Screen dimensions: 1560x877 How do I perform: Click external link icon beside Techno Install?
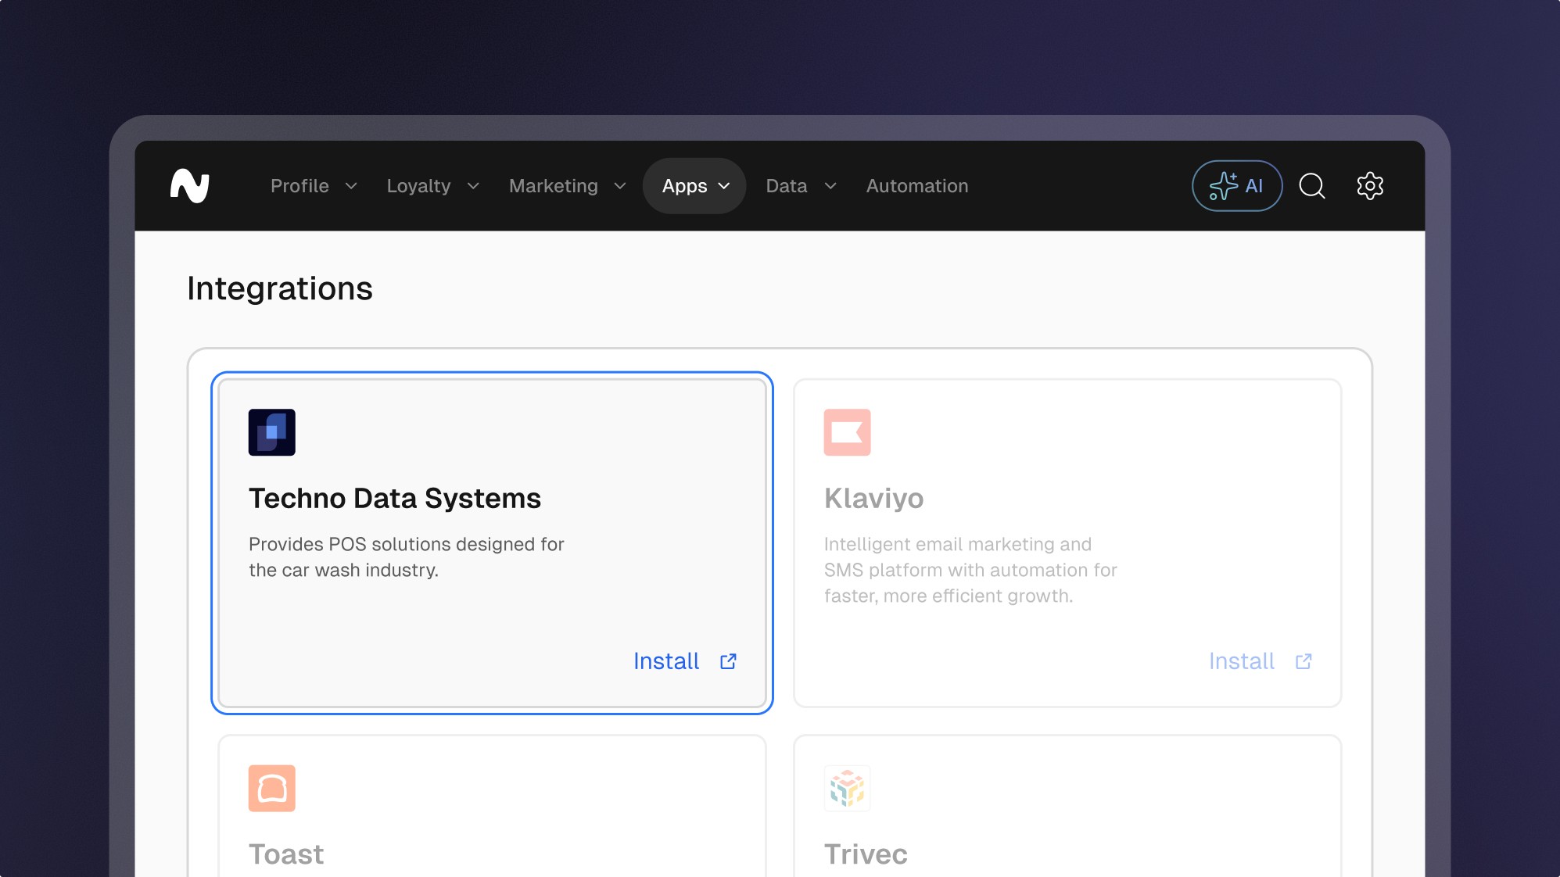pos(728,661)
